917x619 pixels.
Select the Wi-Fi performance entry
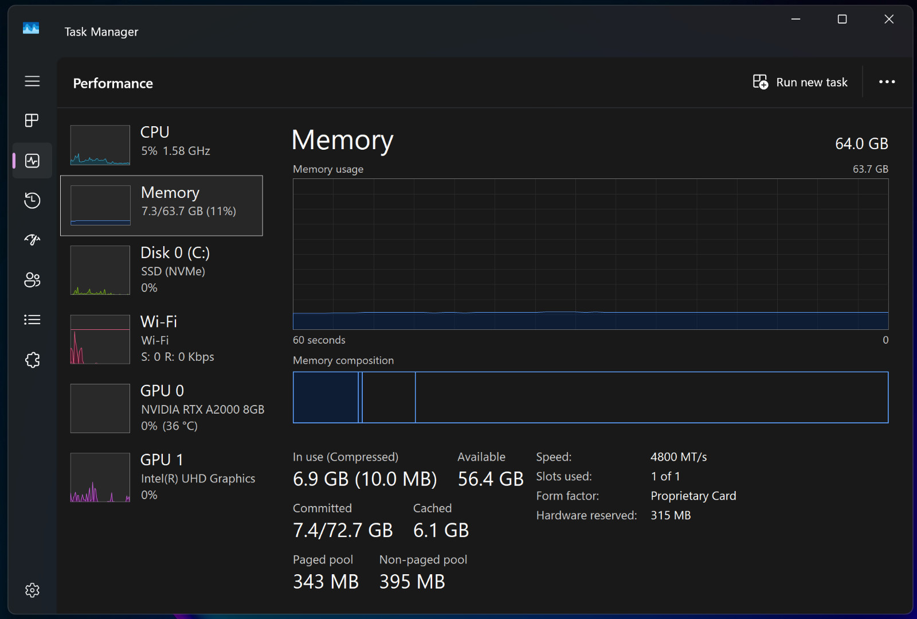coord(162,339)
